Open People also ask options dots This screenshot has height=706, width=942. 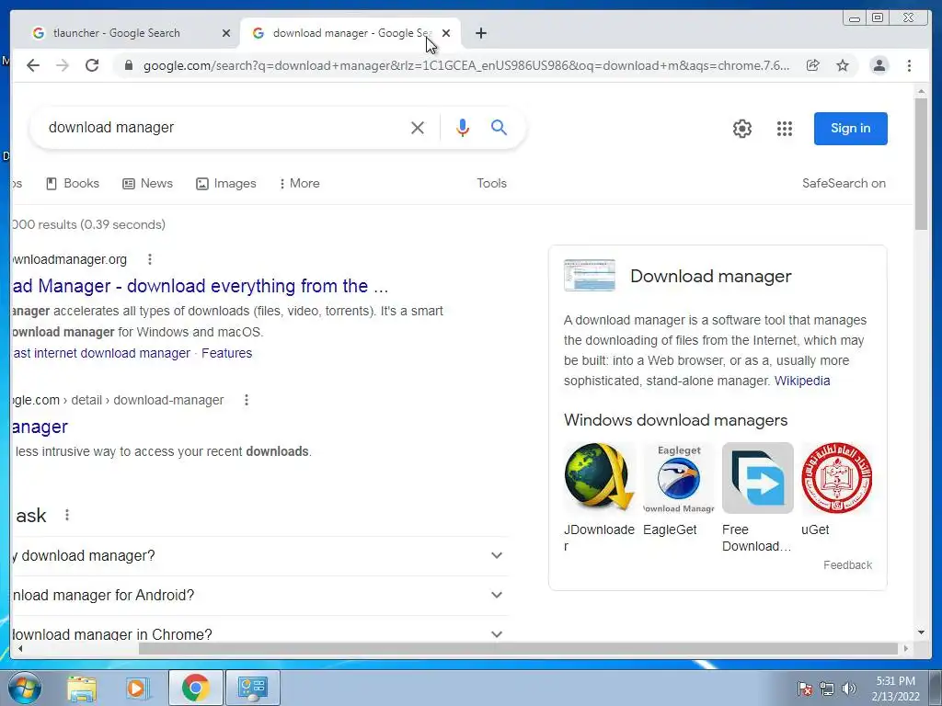point(67,515)
